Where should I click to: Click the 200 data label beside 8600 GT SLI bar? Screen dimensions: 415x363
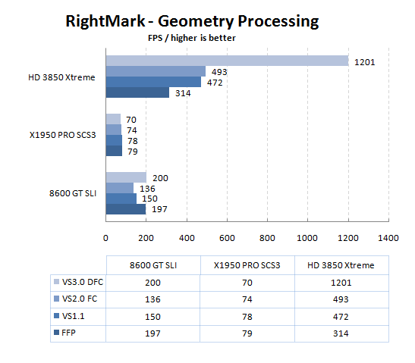(x=160, y=178)
